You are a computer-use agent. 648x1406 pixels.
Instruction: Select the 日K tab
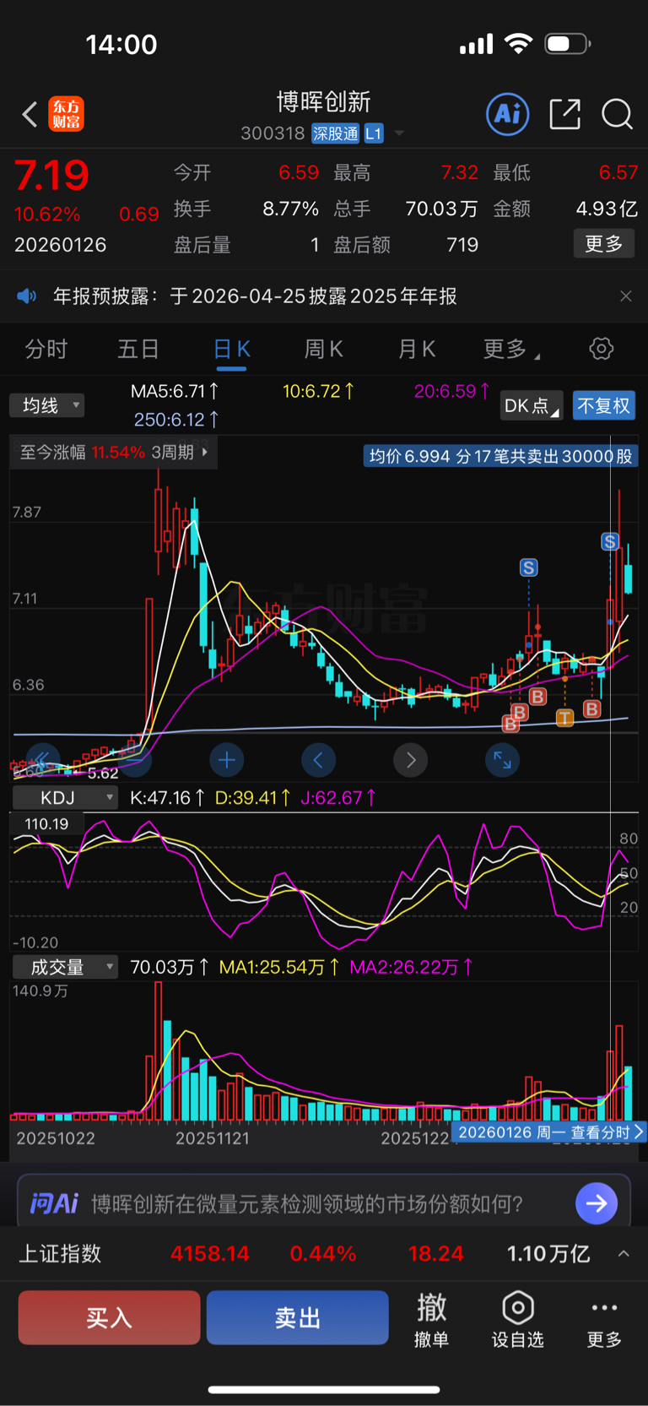(x=232, y=349)
